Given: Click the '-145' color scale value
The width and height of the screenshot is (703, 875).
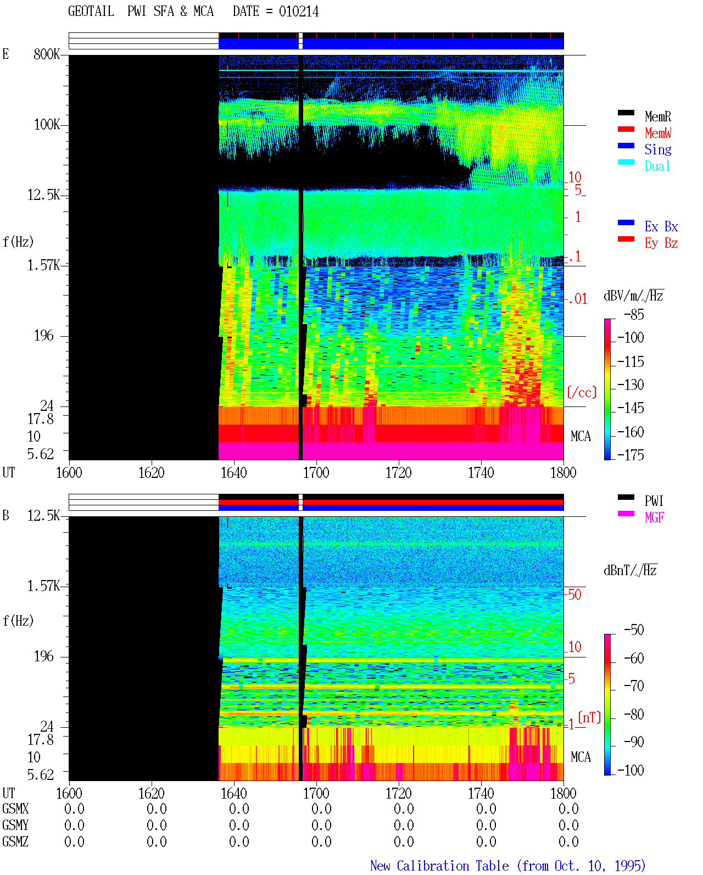Looking at the screenshot, I should click(x=631, y=408).
